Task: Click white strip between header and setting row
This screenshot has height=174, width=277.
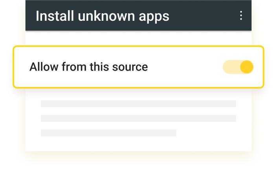Action: (x=138, y=38)
